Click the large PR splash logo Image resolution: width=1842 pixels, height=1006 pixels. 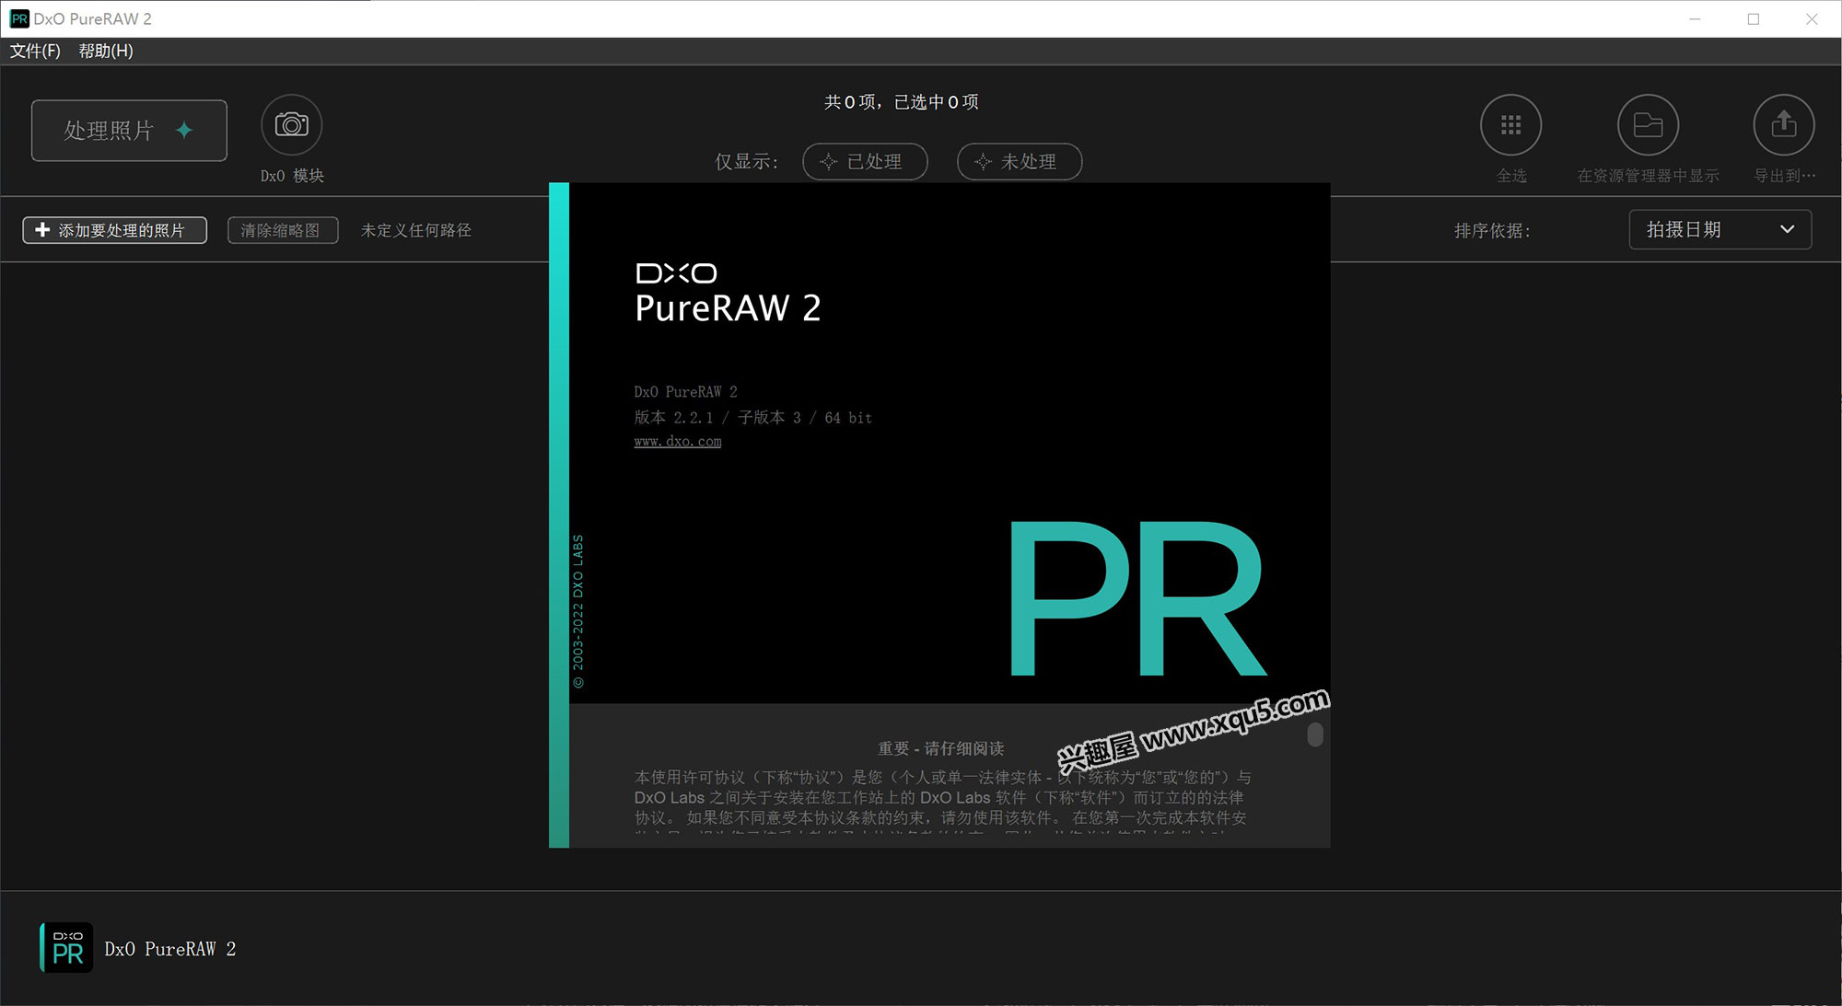click(x=1138, y=598)
